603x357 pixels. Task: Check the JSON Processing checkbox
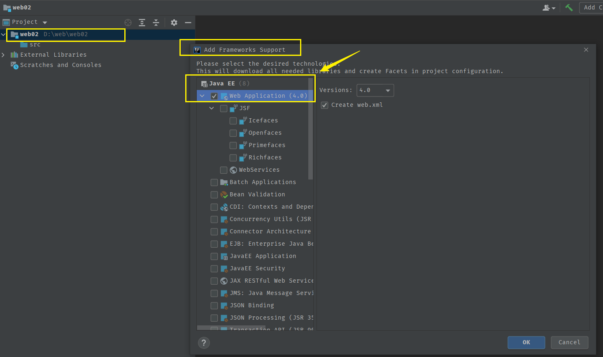click(x=214, y=318)
